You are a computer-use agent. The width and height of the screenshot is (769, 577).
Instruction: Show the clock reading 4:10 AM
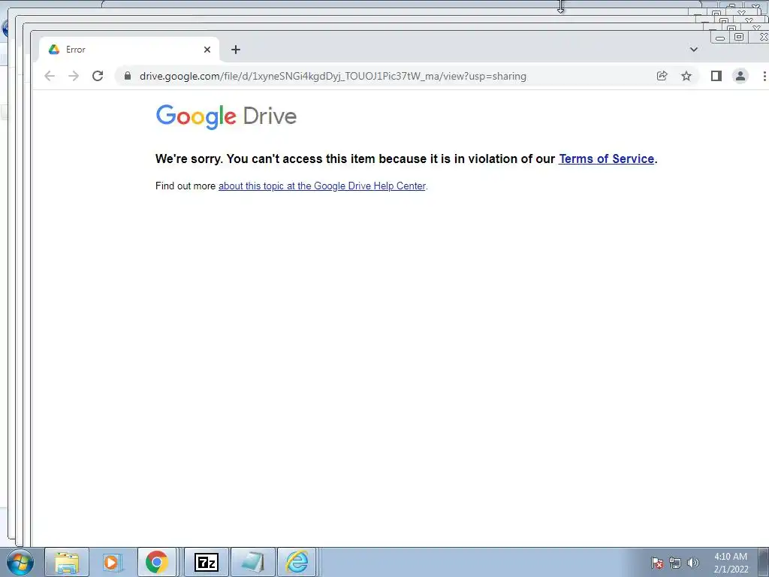731,557
